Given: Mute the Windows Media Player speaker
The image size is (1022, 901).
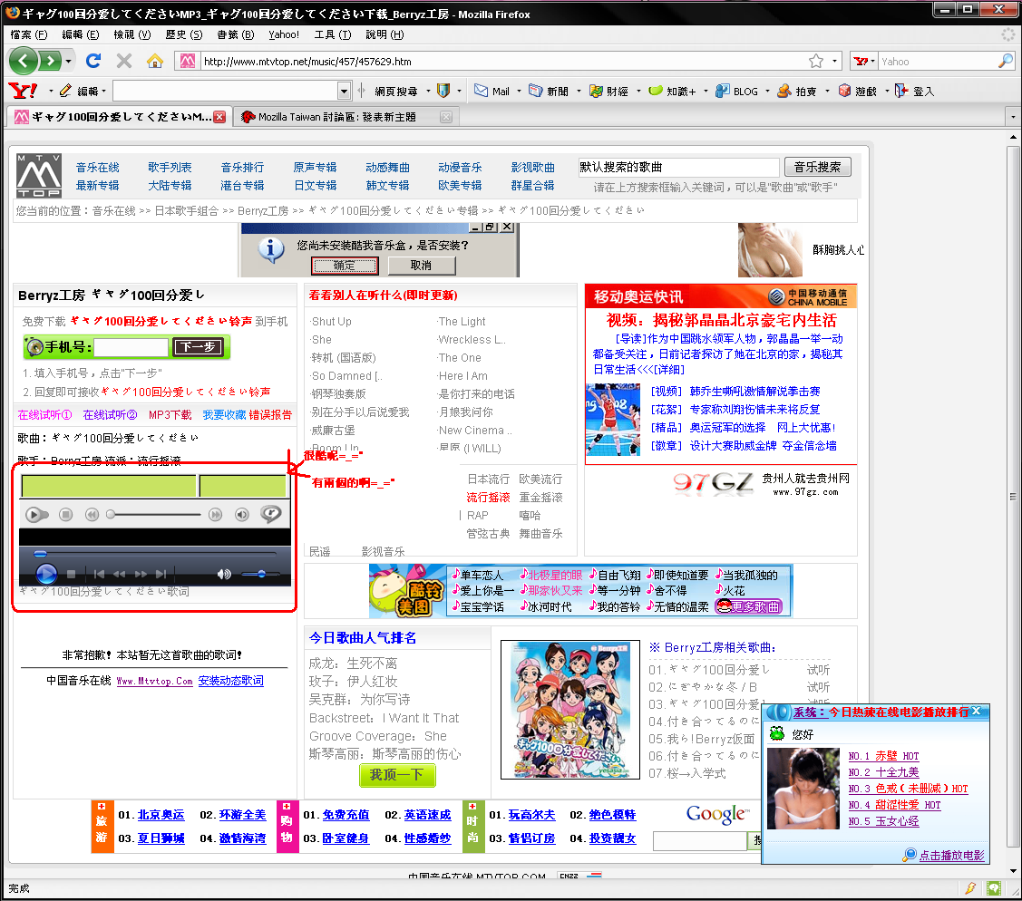Looking at the screenshot, I should pyautogui.click(x=224, y=574).
